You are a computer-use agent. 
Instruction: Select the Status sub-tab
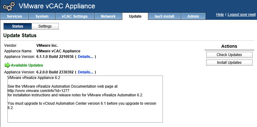tap(17, 26)
